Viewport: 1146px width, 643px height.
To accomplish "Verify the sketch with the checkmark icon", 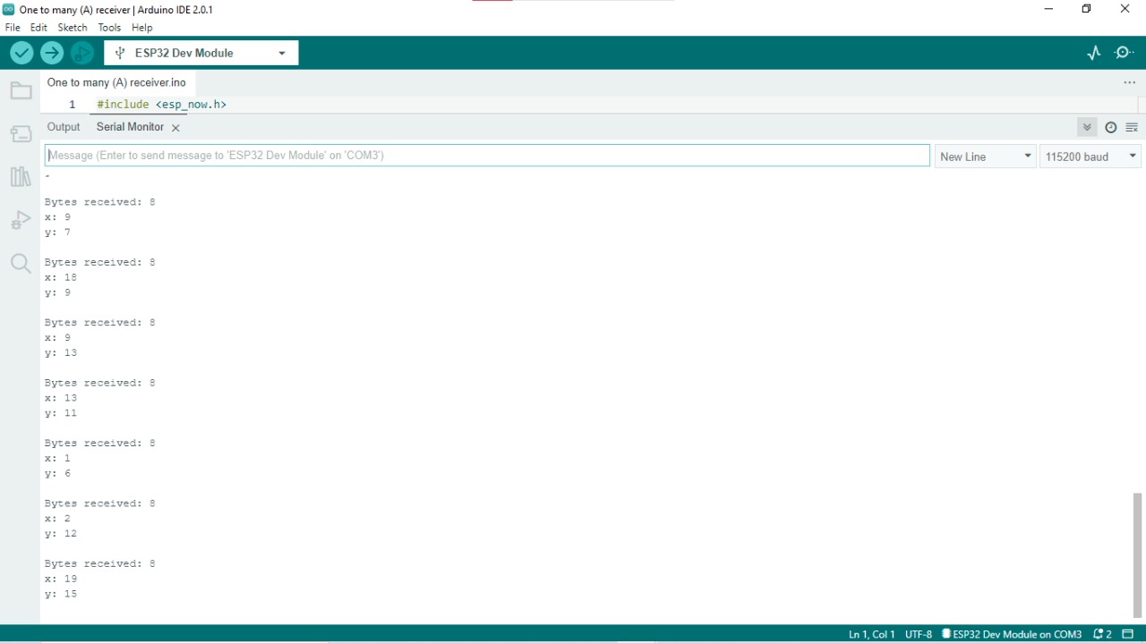I will [x=21, y=52].
